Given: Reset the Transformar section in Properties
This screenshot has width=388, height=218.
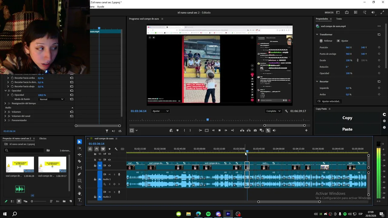Looking at the screenshot, I should [x=379, y=35].
